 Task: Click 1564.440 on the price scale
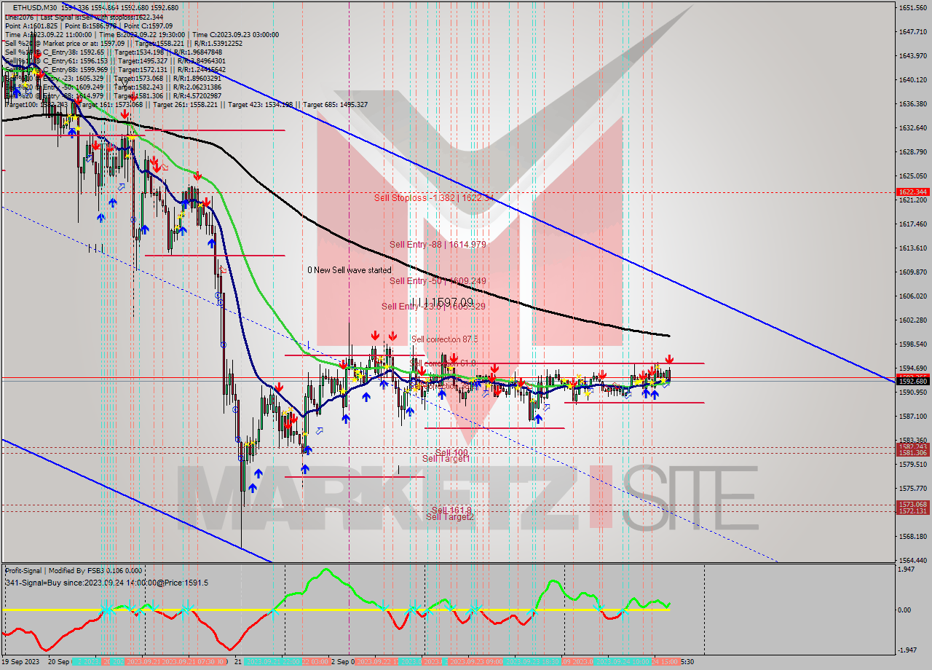[912, 561]
